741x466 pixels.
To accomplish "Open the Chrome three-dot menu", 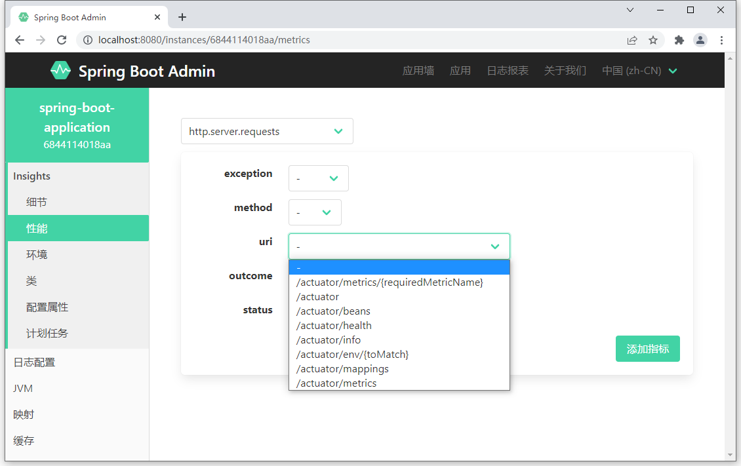I will coord(722,40).
